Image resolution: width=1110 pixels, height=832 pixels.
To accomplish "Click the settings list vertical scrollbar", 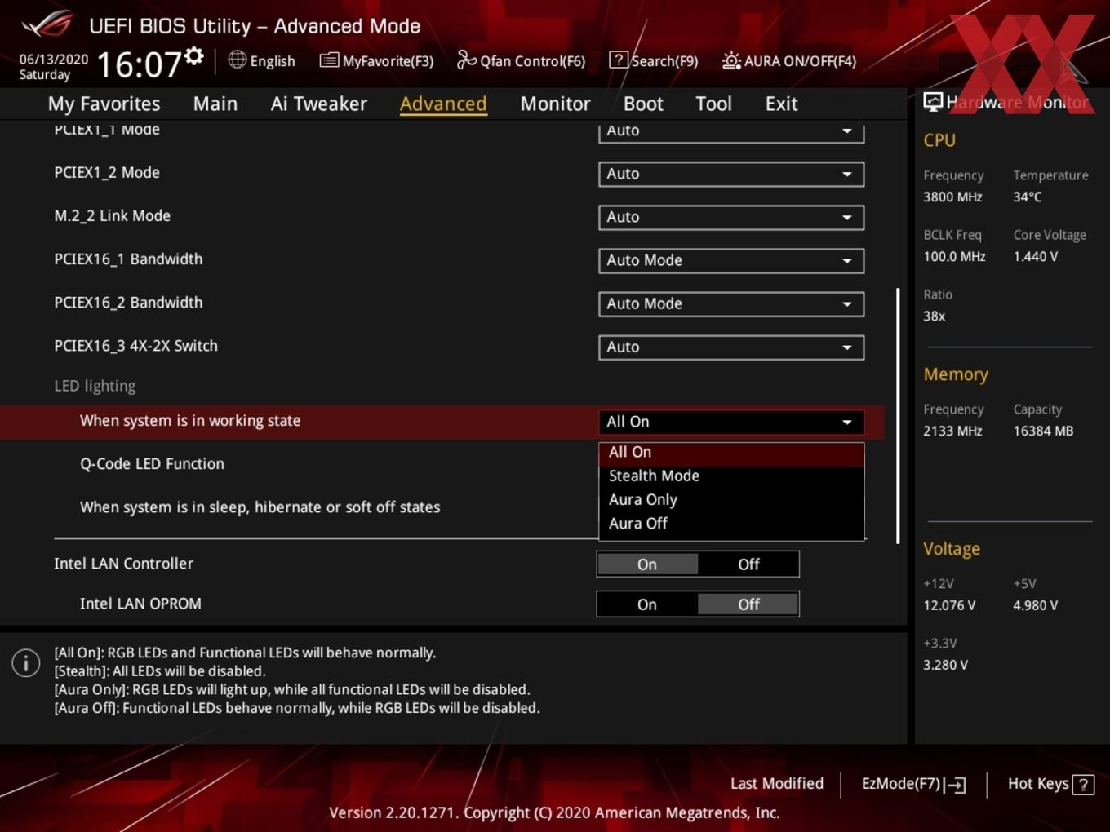I will click(898, 416).
